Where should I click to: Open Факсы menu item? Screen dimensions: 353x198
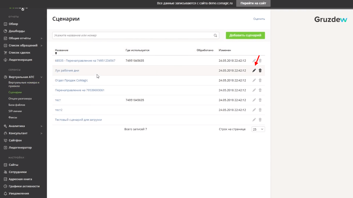[13, 117]
